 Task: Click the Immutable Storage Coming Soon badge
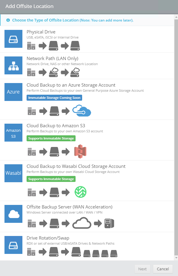(x=54, y=98)
